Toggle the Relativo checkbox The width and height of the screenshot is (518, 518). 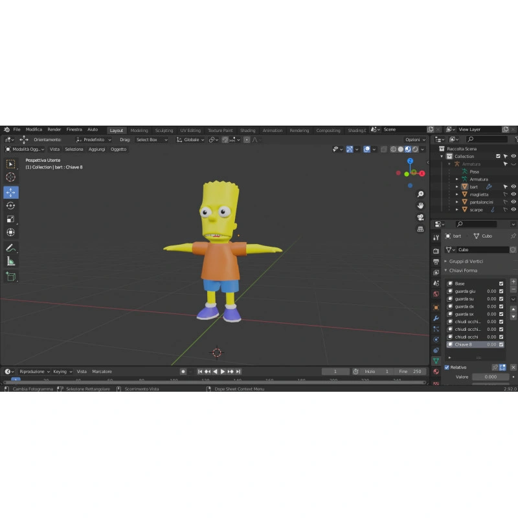point(447,367)
